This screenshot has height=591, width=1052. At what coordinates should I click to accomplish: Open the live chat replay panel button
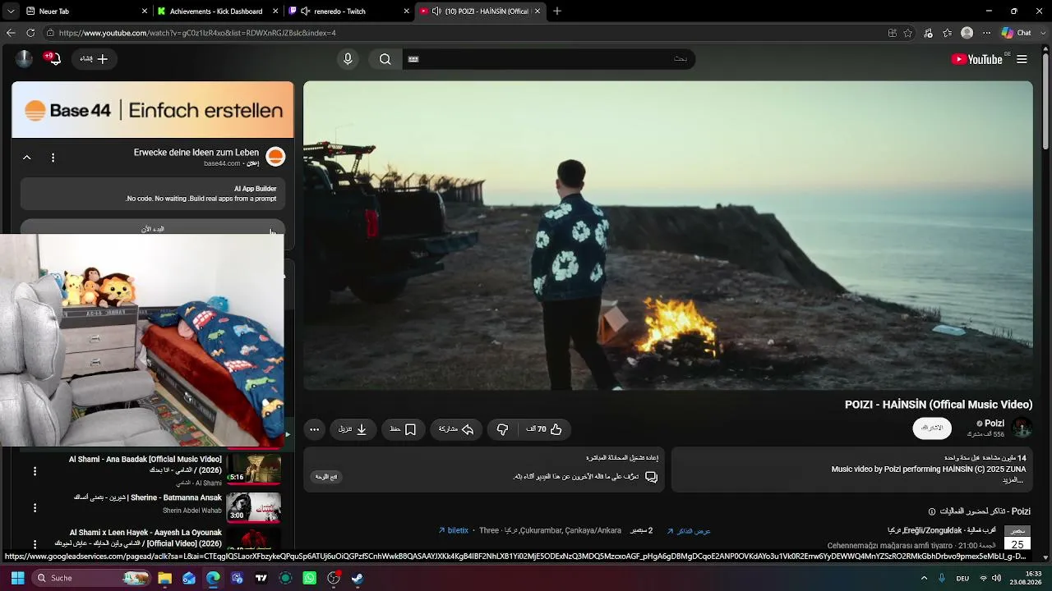point(326,477)
